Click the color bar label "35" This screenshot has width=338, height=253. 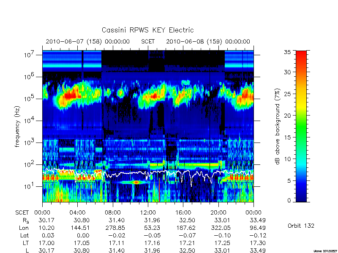tap(289, 52)
